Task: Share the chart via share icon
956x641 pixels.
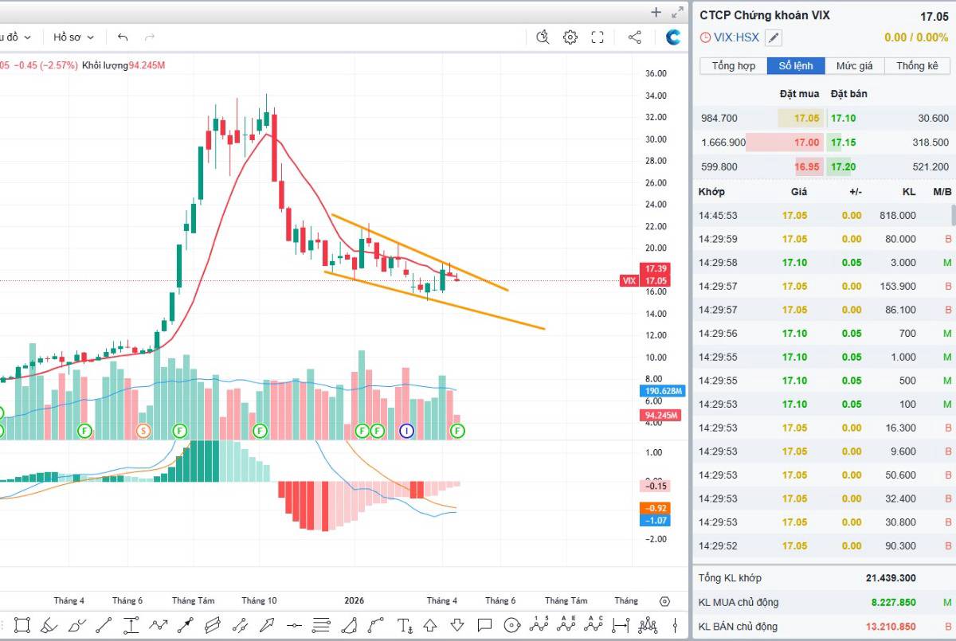Action: coord(635,37)
